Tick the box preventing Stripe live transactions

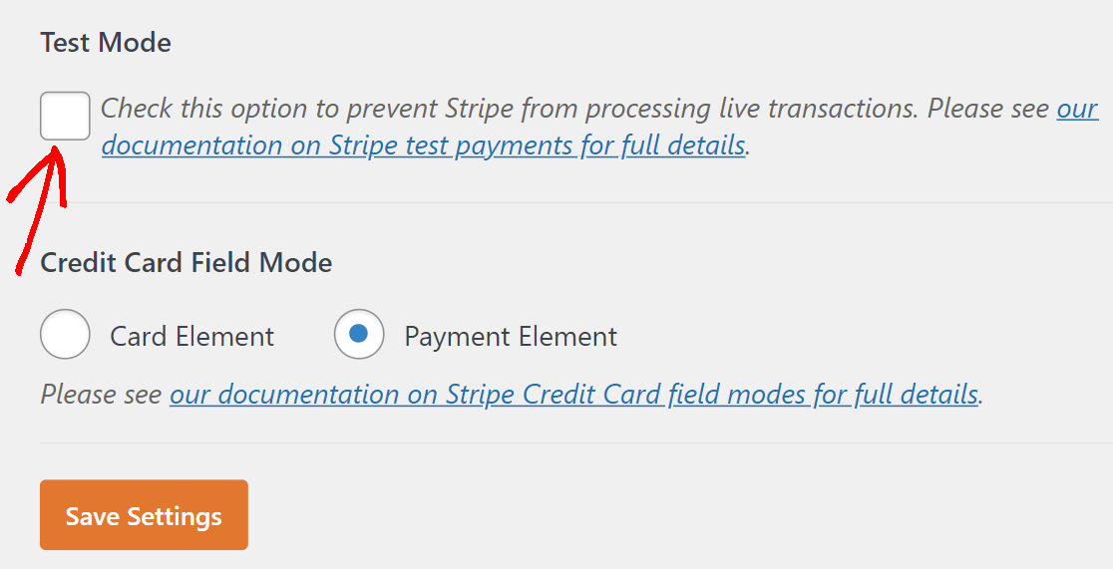[x=65, y=116]
